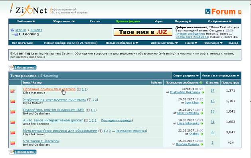251x158 pixels.
Task: Click folder icon for Что такое E-learning topic
Action: click(x=13, y=143)
